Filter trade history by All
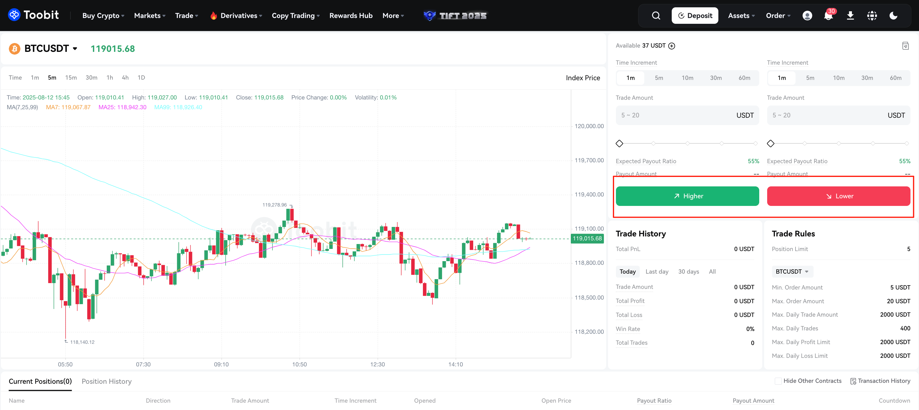919x410 pixels. pos(712,271)
